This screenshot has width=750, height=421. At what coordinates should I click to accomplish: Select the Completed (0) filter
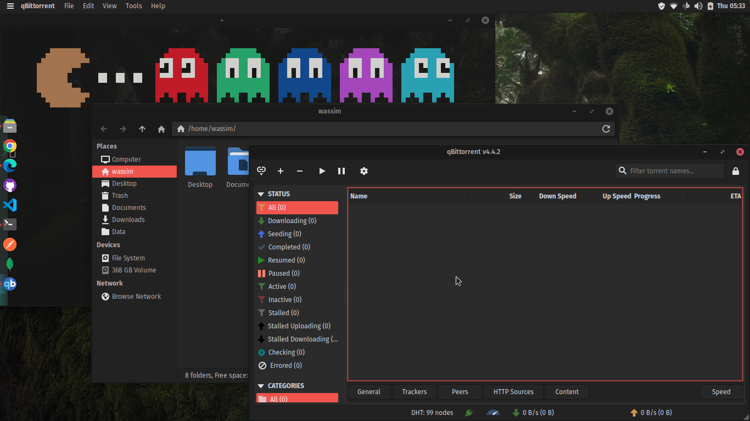tap(297, 247)
